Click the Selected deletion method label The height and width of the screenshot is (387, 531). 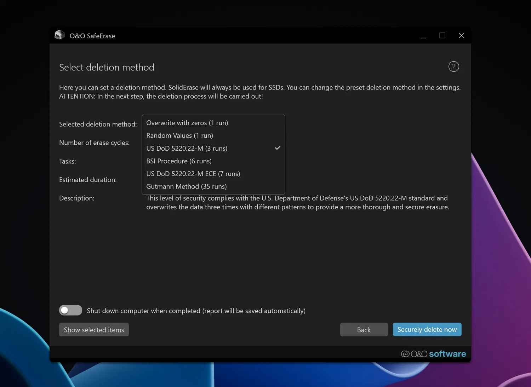[x=98, y=124]
